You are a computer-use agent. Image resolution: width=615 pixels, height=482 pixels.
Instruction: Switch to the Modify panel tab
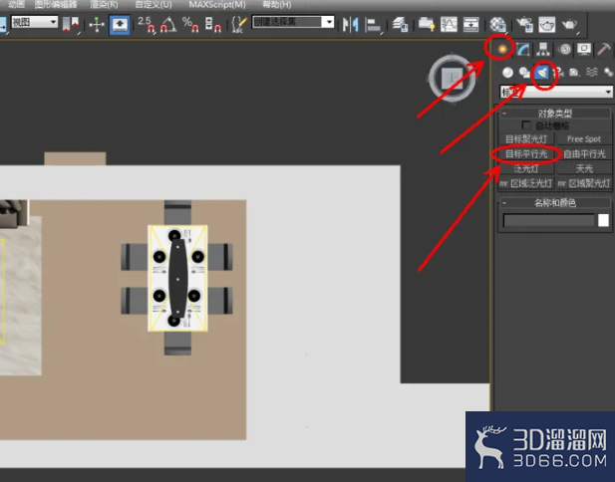[523, 50]
